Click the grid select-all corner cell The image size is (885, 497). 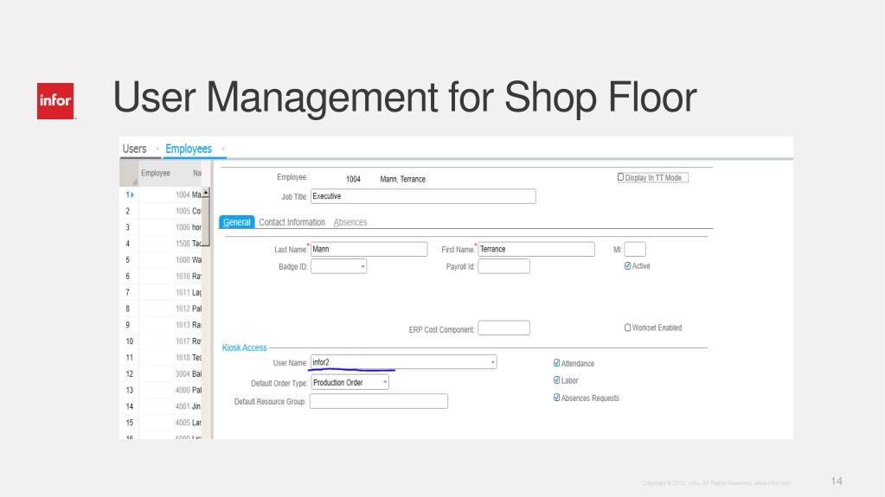(129, 173)
